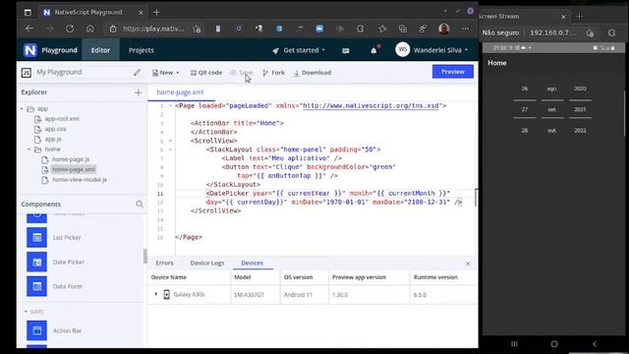
Task: Switch to home-page.xml editor tab
Action: pos(180,91)
